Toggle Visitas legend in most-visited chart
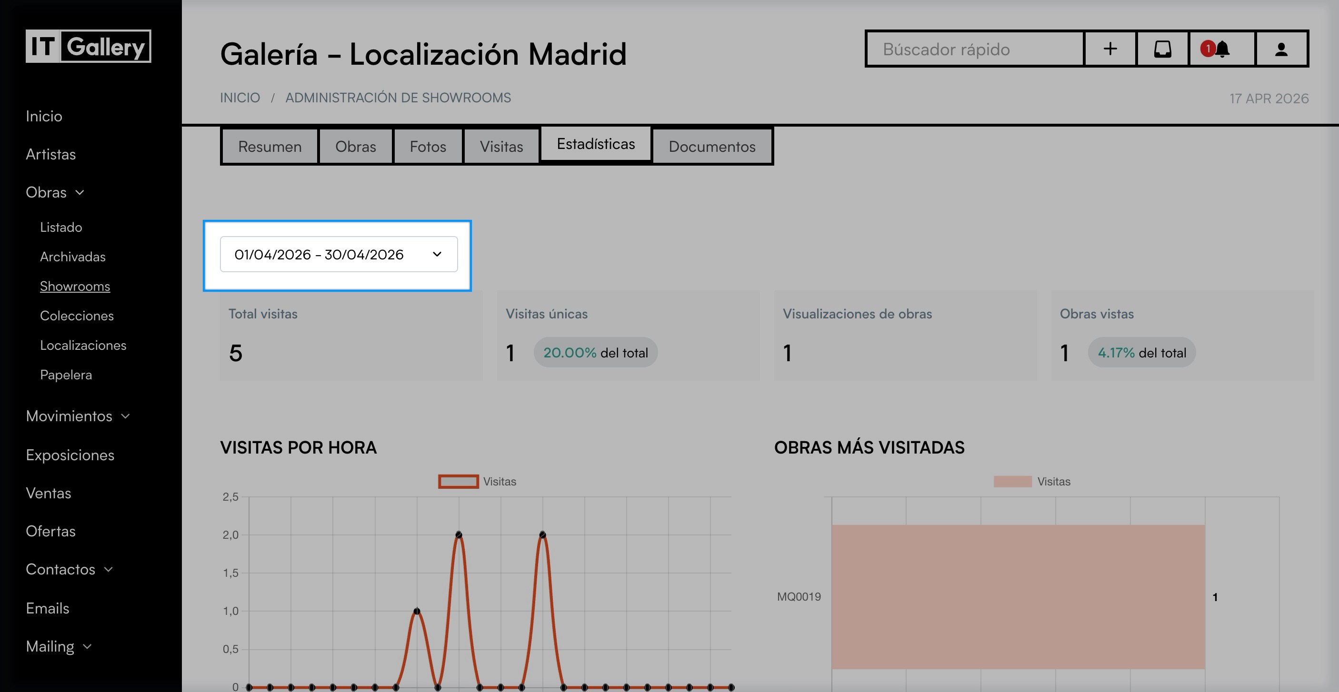1339x692 pixels. coord(1031,482)
